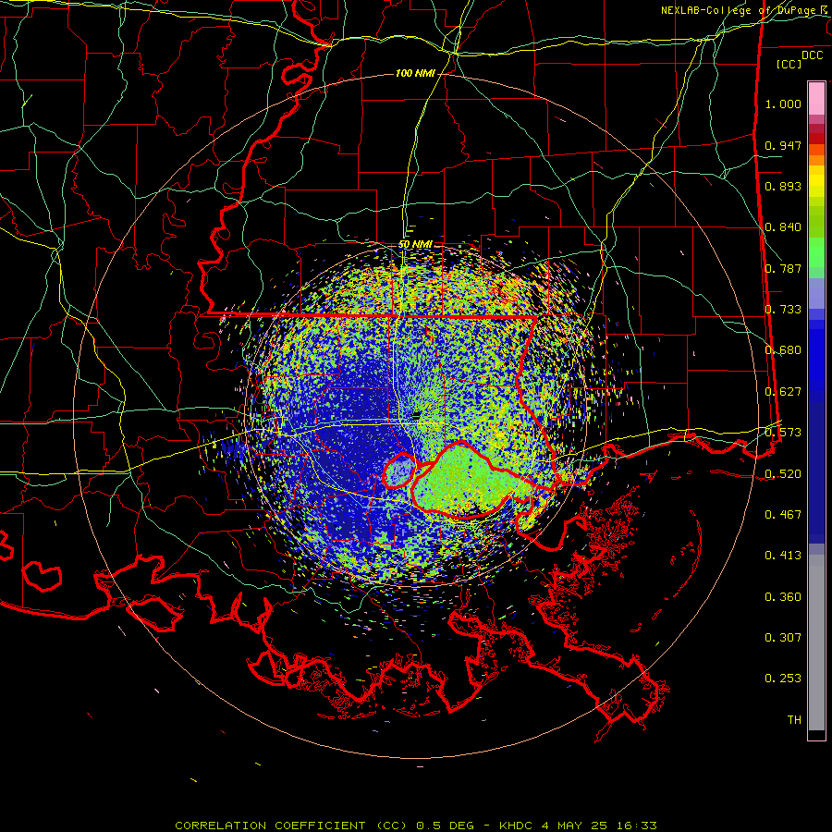Viewport: 832px width, 832px height.
Task: Click the 0.947 legend value
Action: (783, 145)
